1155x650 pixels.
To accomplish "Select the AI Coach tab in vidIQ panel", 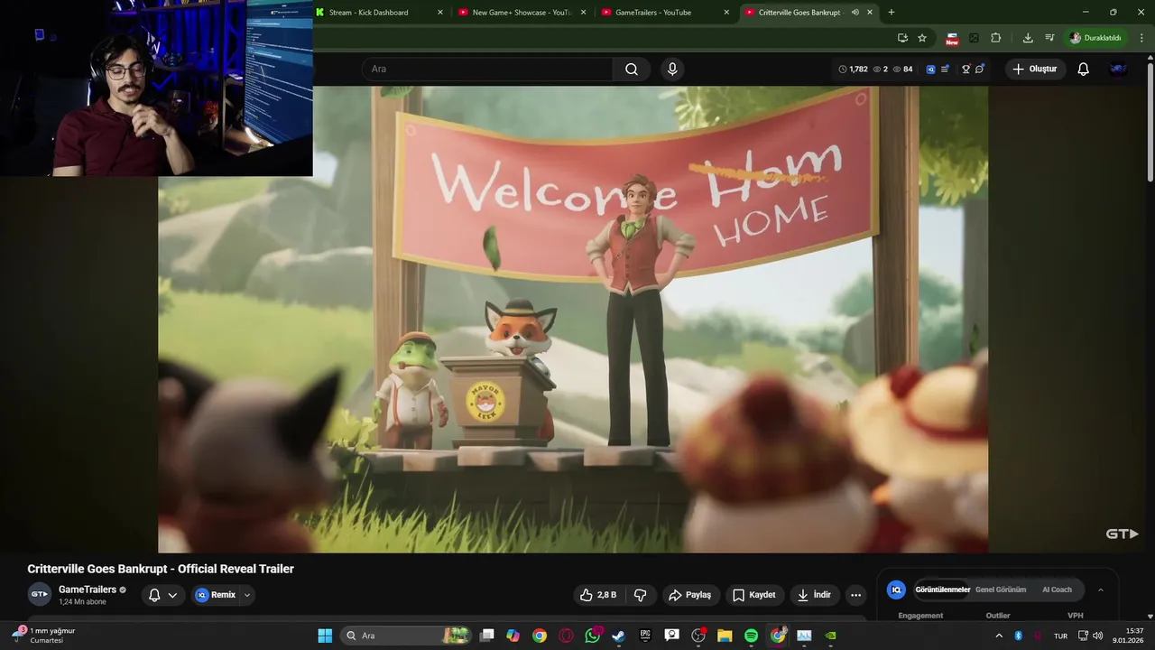I will pyautogui.click(x=1057, y=590).
